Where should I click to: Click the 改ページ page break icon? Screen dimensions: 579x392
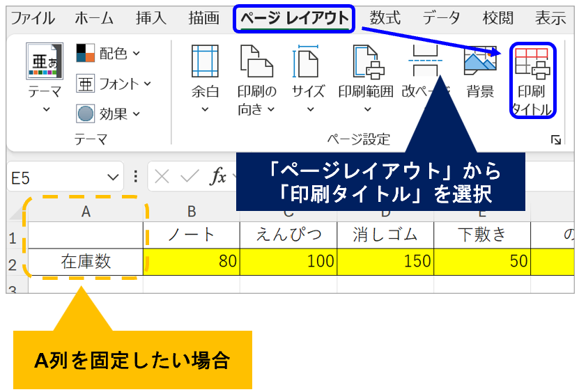(425, 61)
